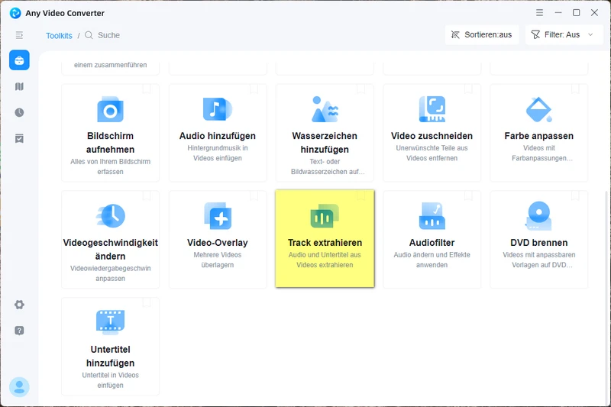The height and width of the screenshot is (407, 611).
Task: Select "Alles von Ihrem Bildschirm erfassen" description
Action: pyautogui.click(x=110, y=166)
